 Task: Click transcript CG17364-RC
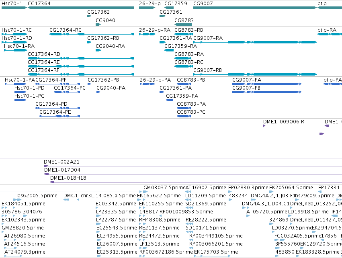click(92, 34)
